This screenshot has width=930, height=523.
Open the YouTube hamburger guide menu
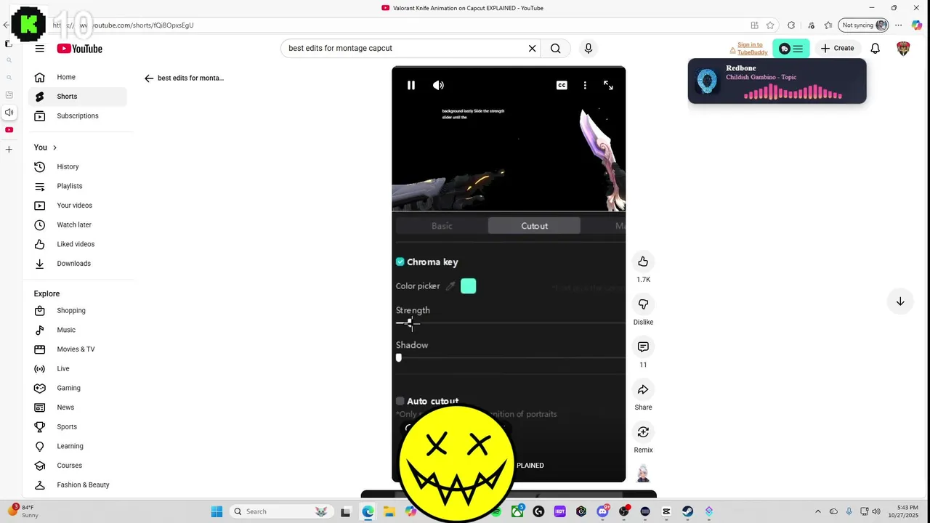pos(40,48)
